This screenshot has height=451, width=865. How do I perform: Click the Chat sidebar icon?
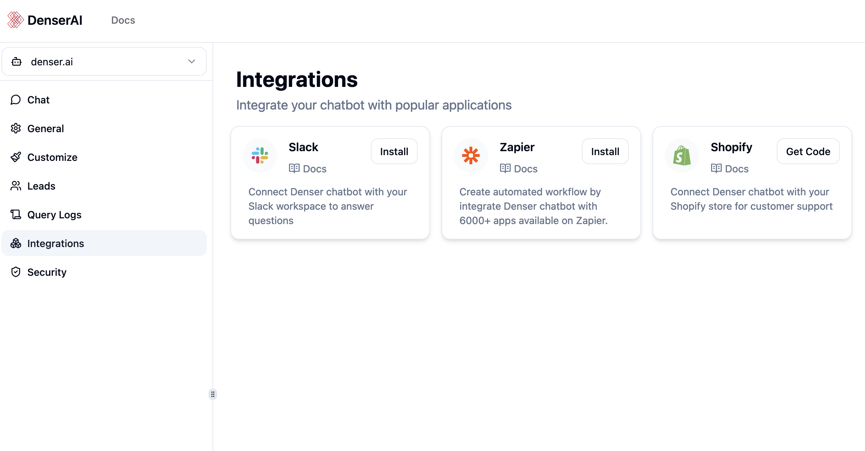pos(16,100)
